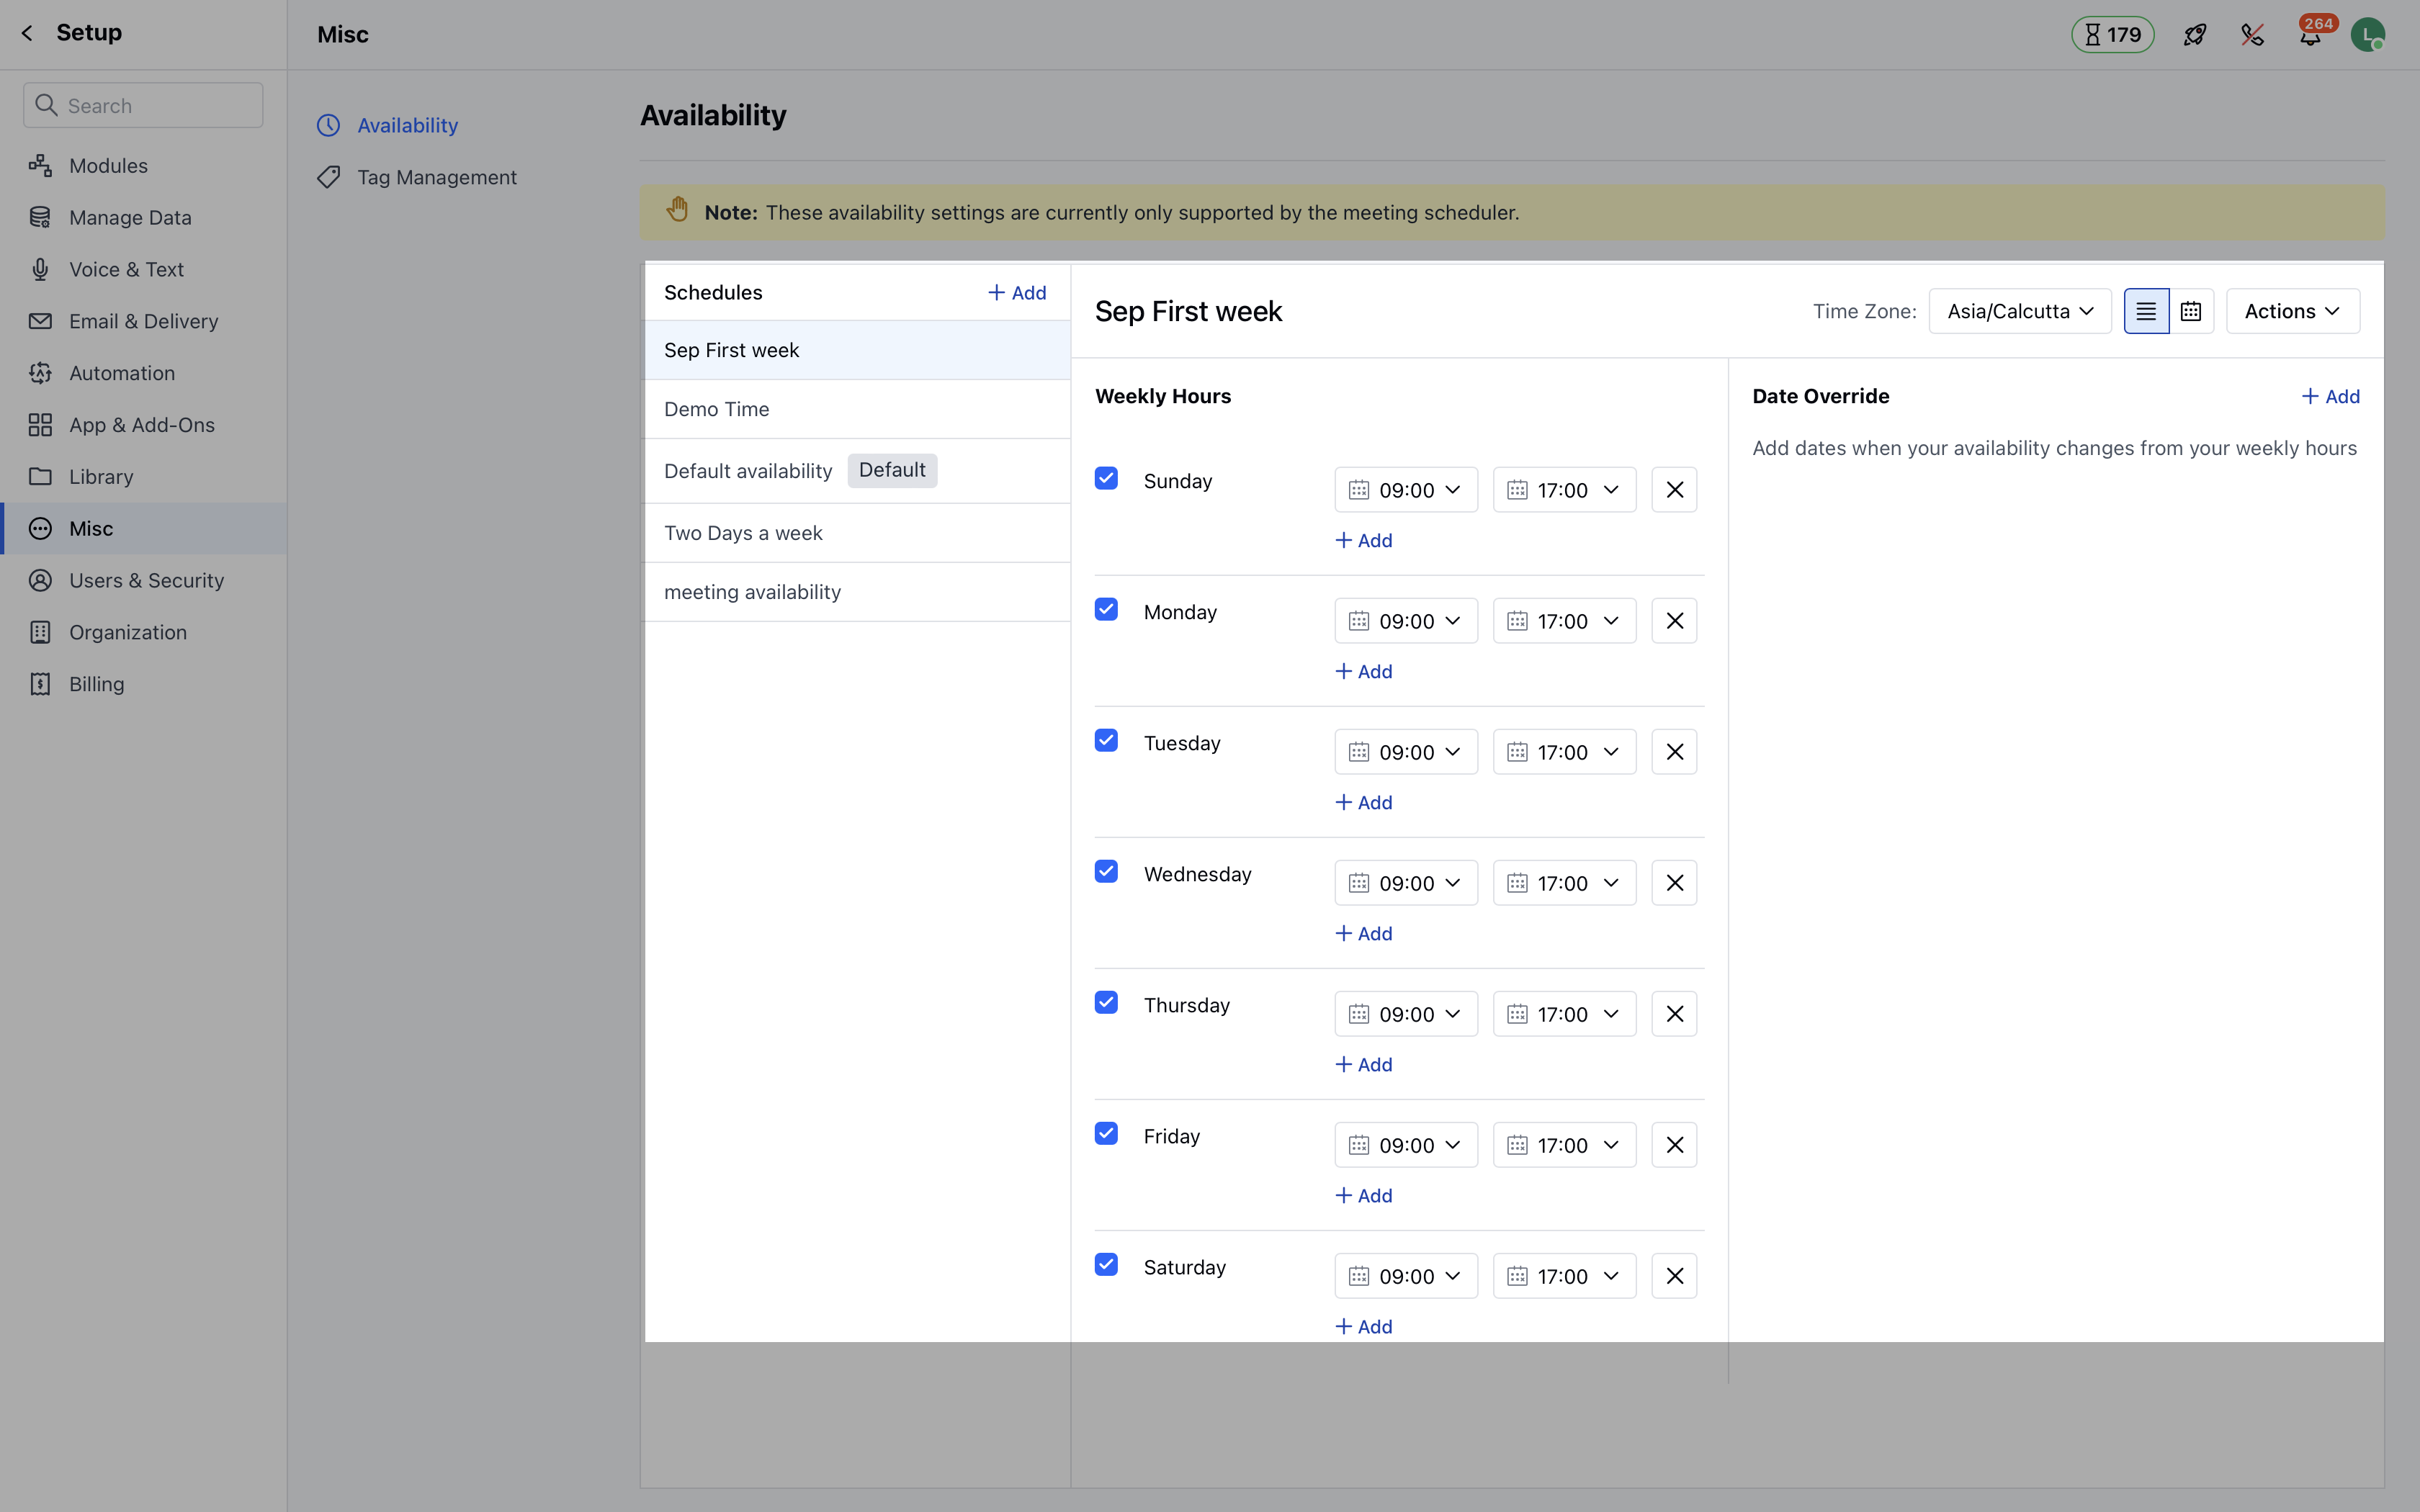
Task: Uncheck the Monday checkbox
Action: click(x=1106, y=609)
